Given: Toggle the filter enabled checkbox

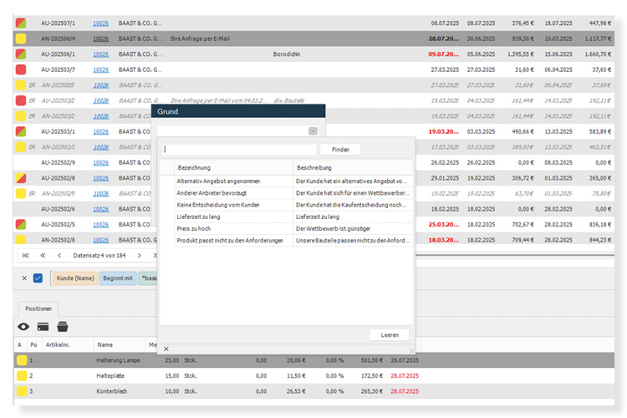Looking at the screenshot, I should (x=38, y=278).
